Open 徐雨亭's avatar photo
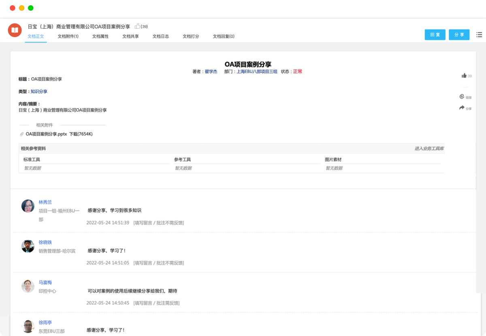486x336 pixels. click(28, 326)
